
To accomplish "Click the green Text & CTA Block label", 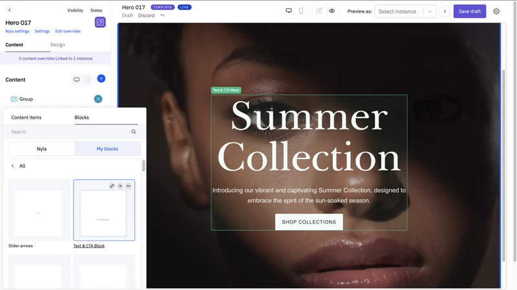I will [x=226, y=90].
